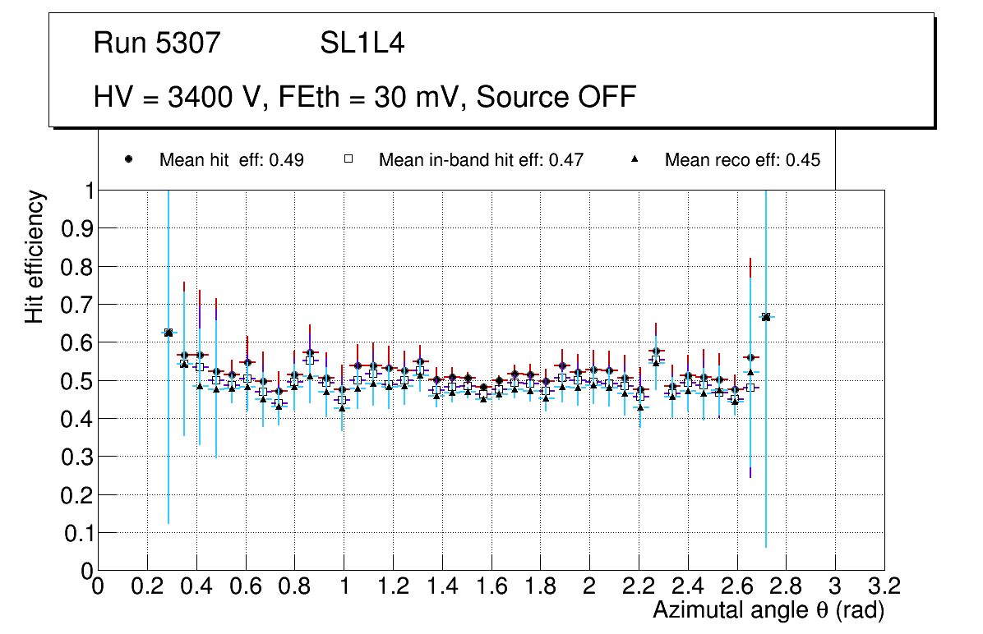
Task: Click the 'Hit efficiency' y-axis title
Action: (x=35, y=256)
